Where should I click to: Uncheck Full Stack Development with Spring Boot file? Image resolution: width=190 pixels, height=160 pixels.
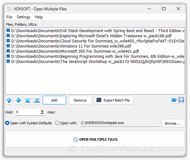[x=8, y=31]
